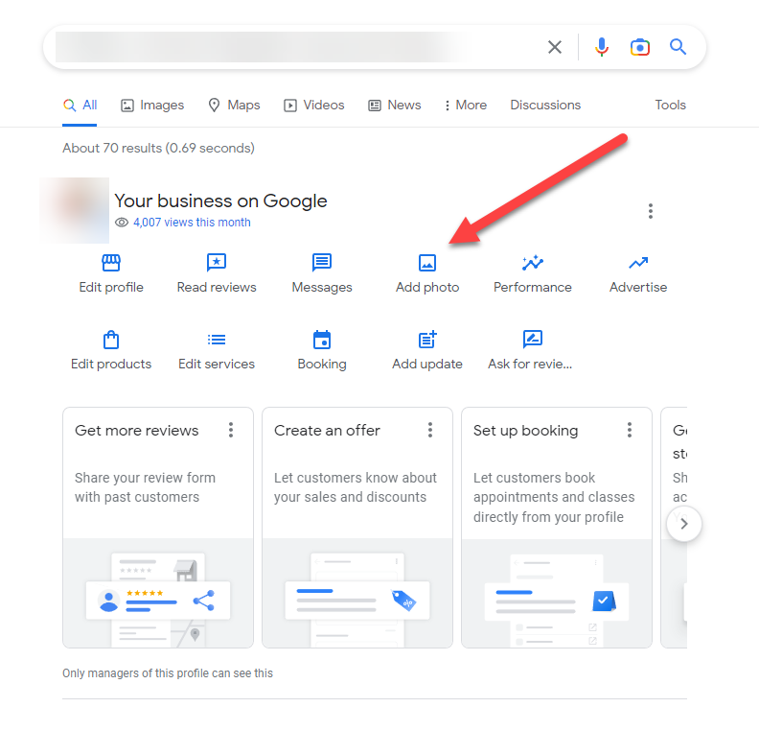The width and height of the screenshot is (759, 731).
Task: Open options menu on Create an offer card
Action: tap(430, 430)
